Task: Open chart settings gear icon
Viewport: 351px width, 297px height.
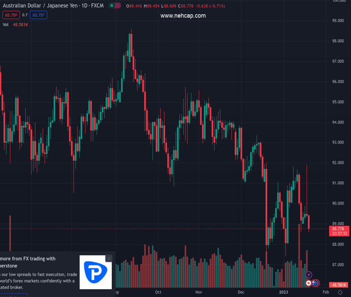Action: [340, 293]
